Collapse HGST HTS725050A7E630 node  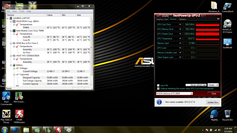(x=11, y=56)
